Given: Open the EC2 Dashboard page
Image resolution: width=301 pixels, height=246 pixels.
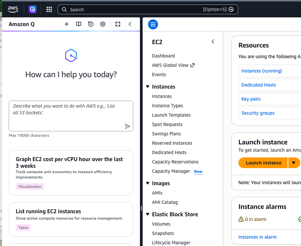Looking at the screenshot, I should click(x=163, y=56).
